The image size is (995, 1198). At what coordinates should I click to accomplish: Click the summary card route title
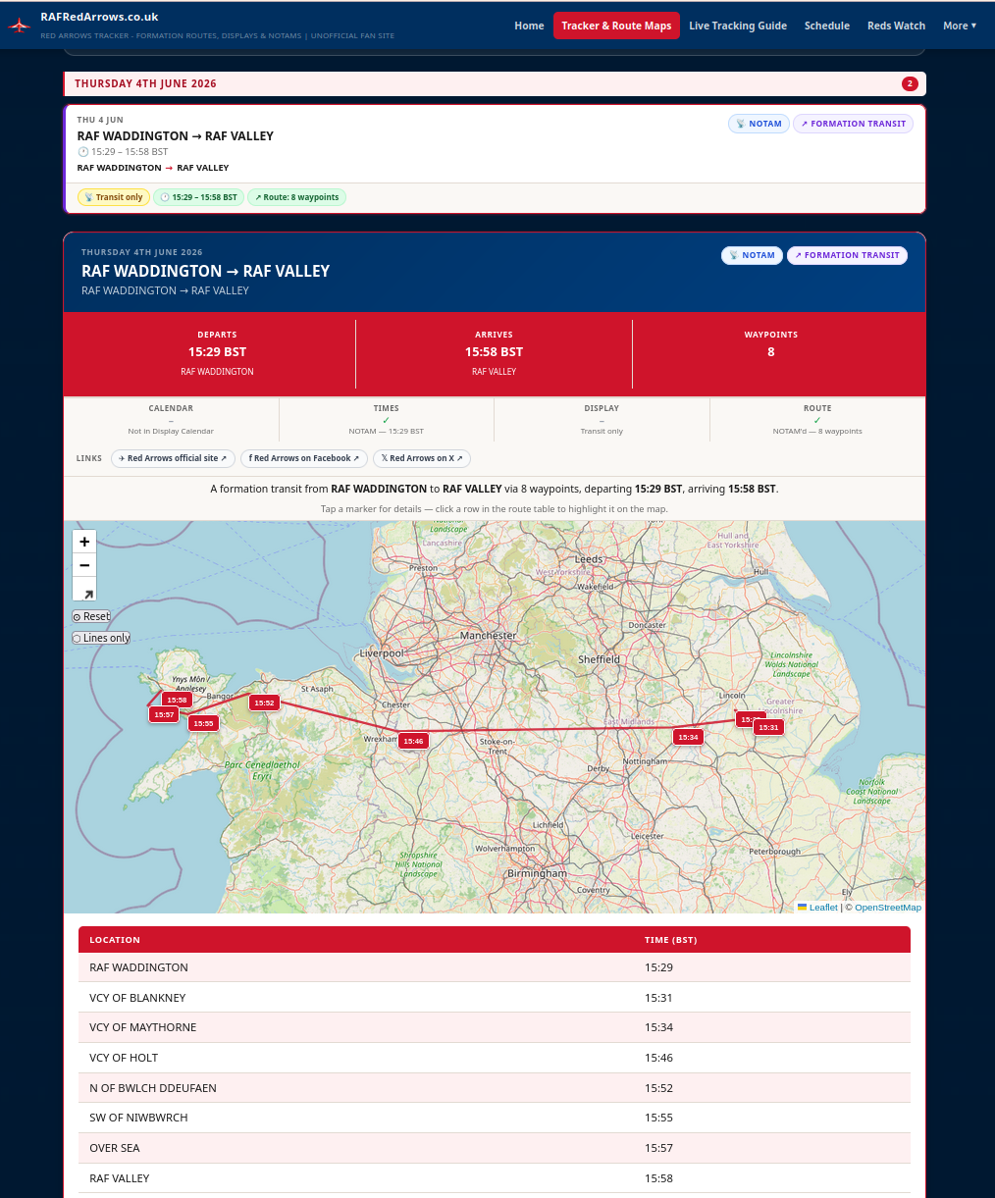176,136
